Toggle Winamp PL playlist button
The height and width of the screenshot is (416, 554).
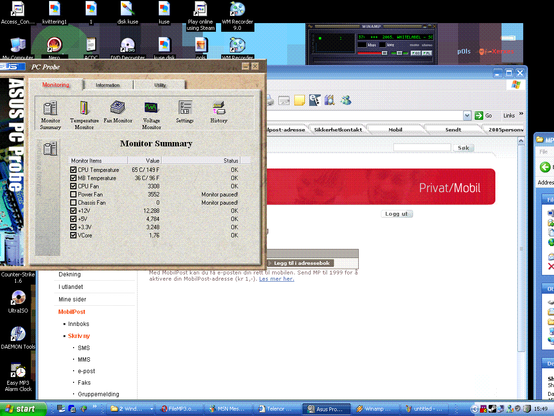pos(427,53)
